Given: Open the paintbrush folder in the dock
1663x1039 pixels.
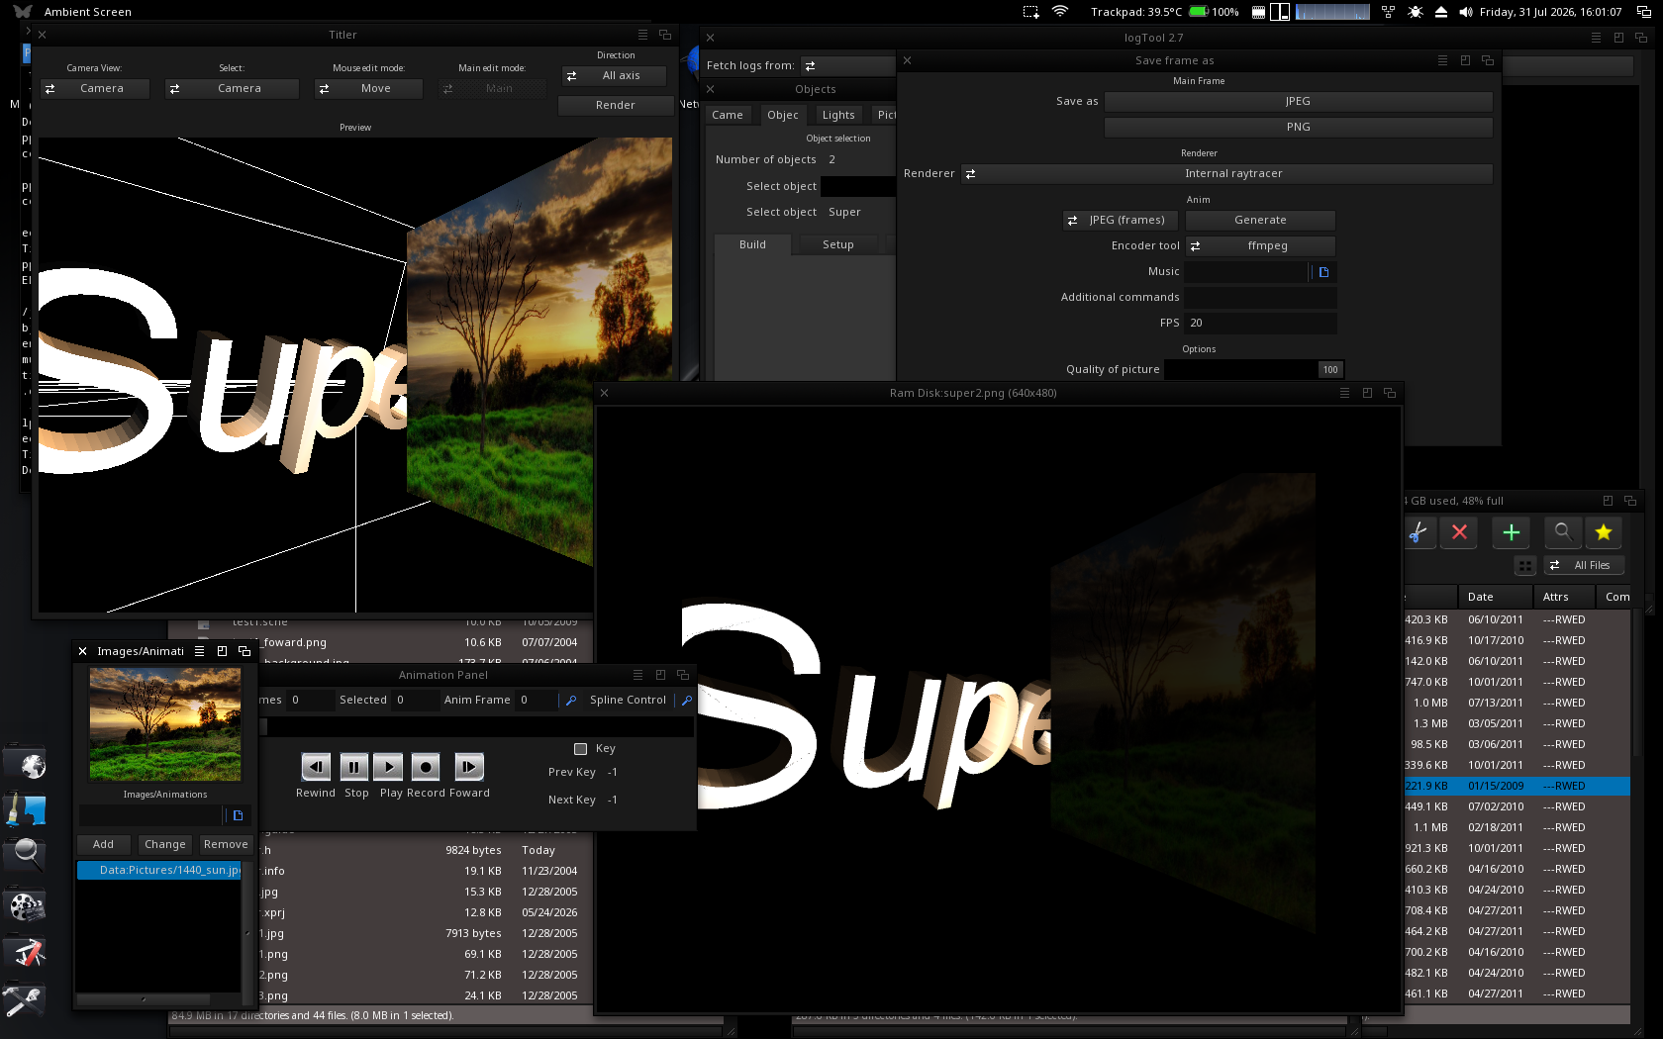Looking at the screenshot, I should pos(26,809).
